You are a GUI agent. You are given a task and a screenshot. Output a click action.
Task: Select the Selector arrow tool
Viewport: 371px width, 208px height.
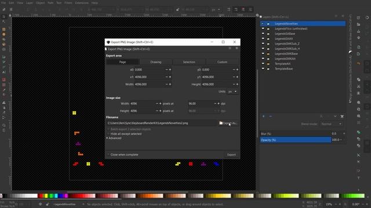(4, 17)
